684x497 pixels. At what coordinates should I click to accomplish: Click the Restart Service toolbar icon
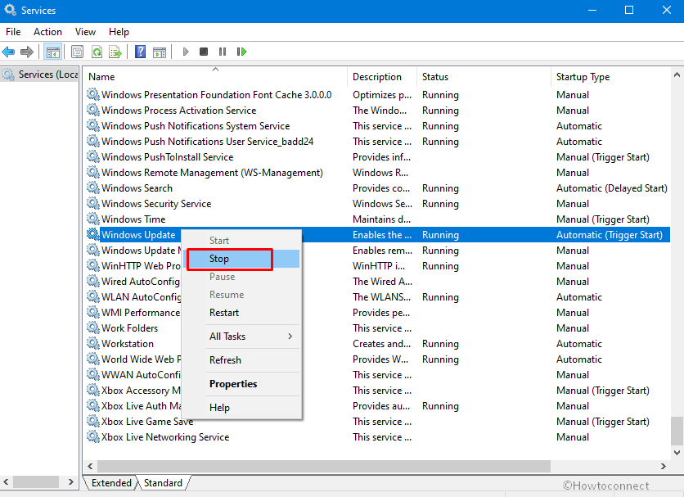241,52
